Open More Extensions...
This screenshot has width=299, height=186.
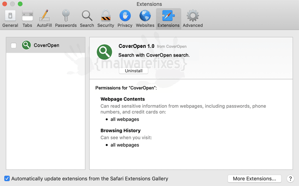click(x=255, y=179)
